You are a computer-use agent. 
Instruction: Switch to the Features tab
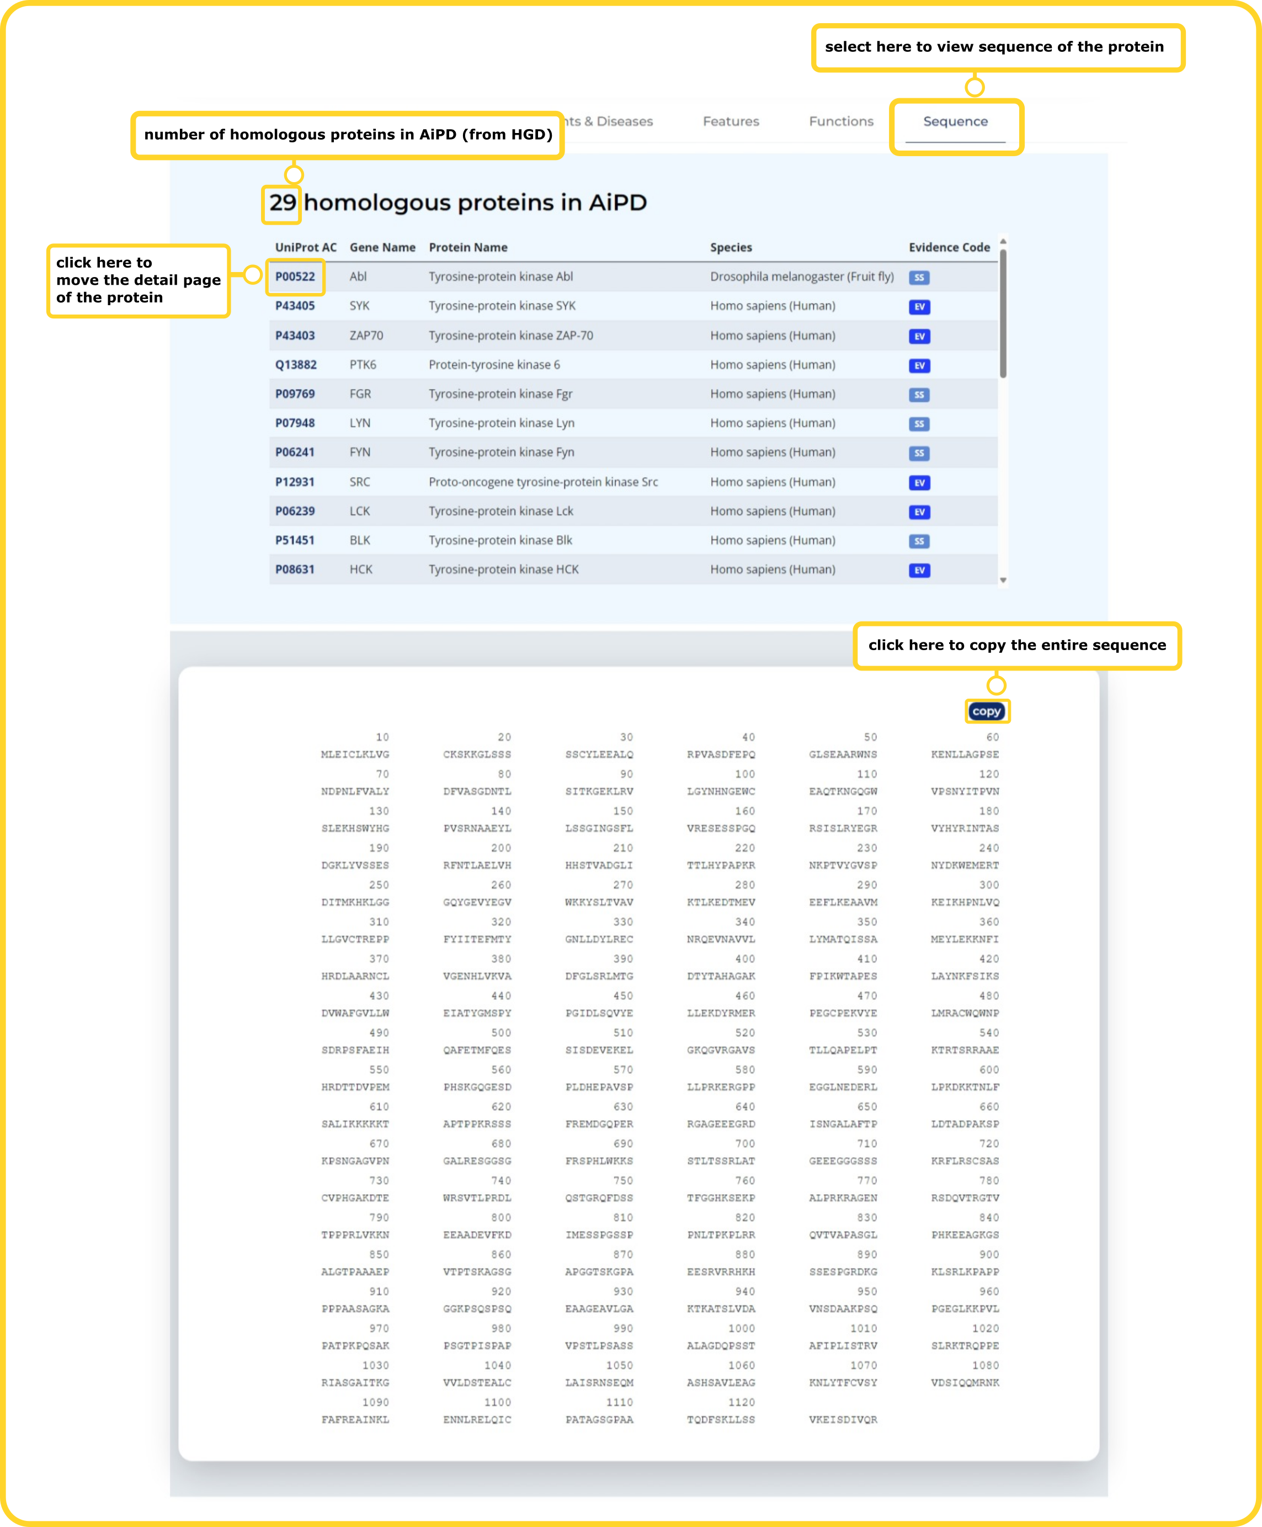tap(731, 121)
